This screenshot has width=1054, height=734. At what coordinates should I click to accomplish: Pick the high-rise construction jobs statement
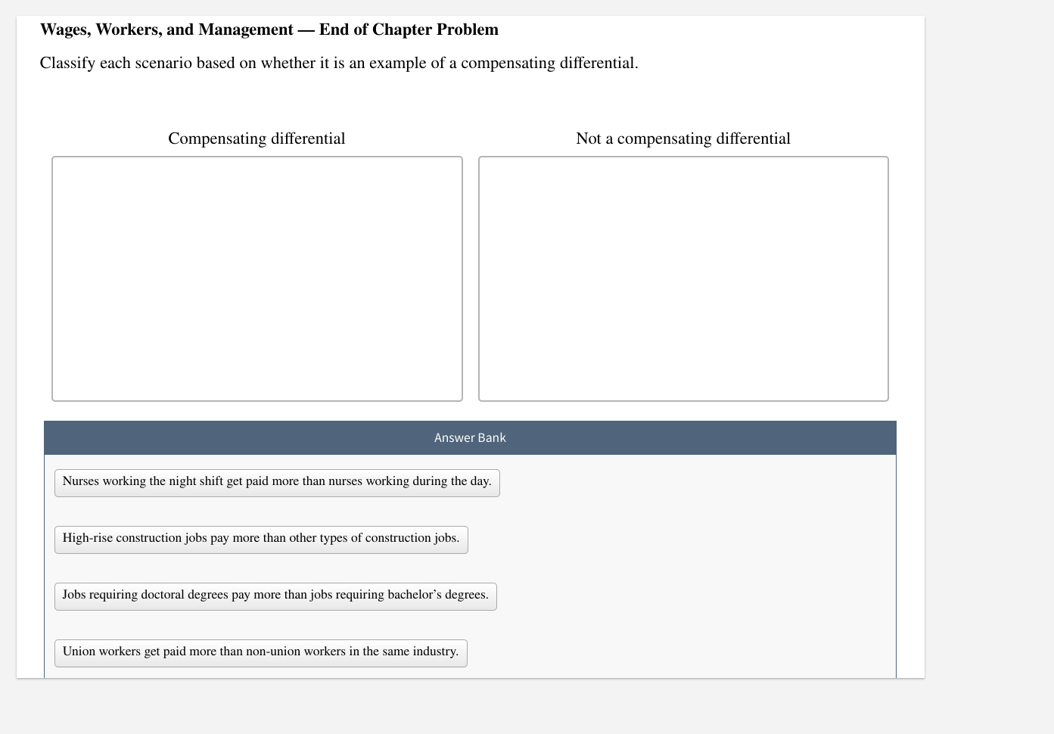(x=261, y=540)
